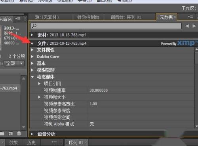Expand the 素材: 2013-10-13-763.mp4 section
The height and width of the screenshot is (146, 198).
(x=32, y=35)
